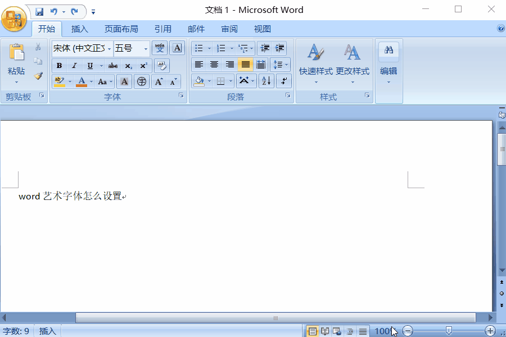This screenshot has width=506, height=337.
Task: Click the Sort icon in paragraph group
Action: (266, 81)
